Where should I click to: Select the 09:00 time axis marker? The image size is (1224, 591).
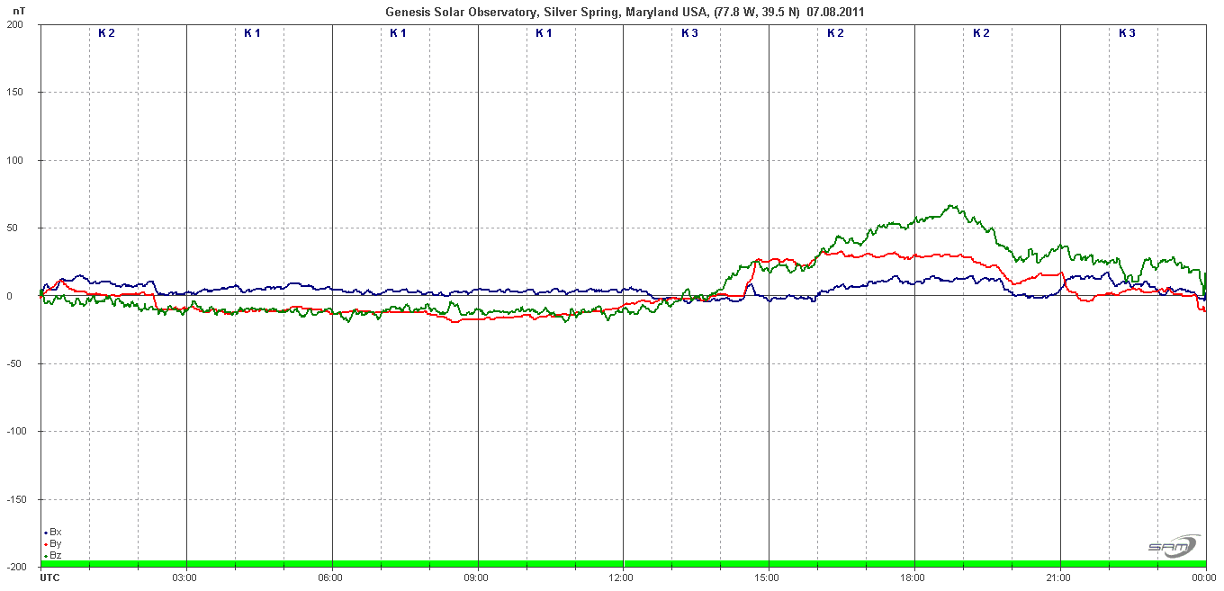click(476, 577)
